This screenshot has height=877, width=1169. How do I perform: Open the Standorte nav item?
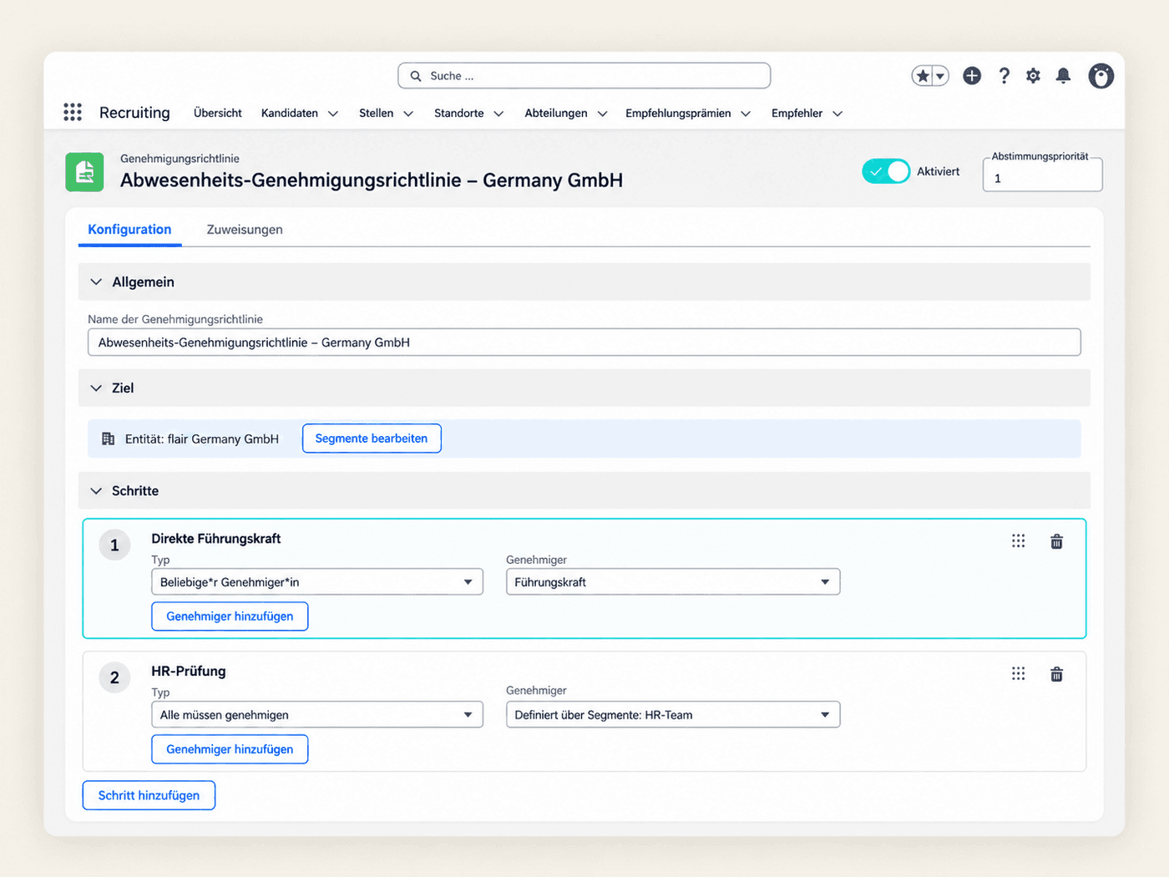pyautogui.click(x=459, y=113)
